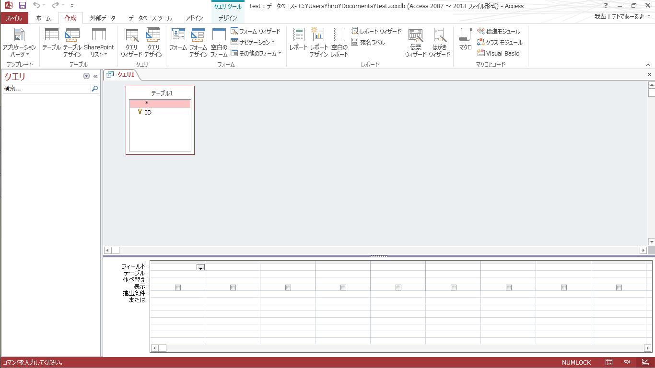Start the フォーム ウィザード

(256, 31)
